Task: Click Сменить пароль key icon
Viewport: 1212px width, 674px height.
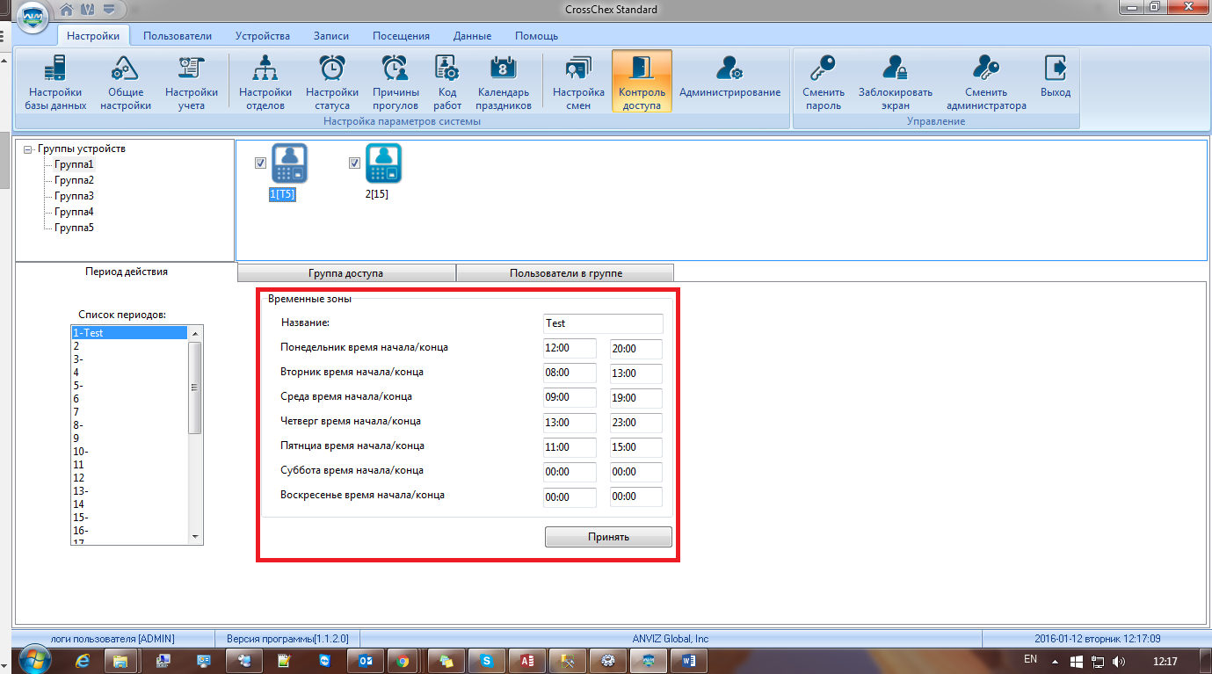Action: pos(824,82)
